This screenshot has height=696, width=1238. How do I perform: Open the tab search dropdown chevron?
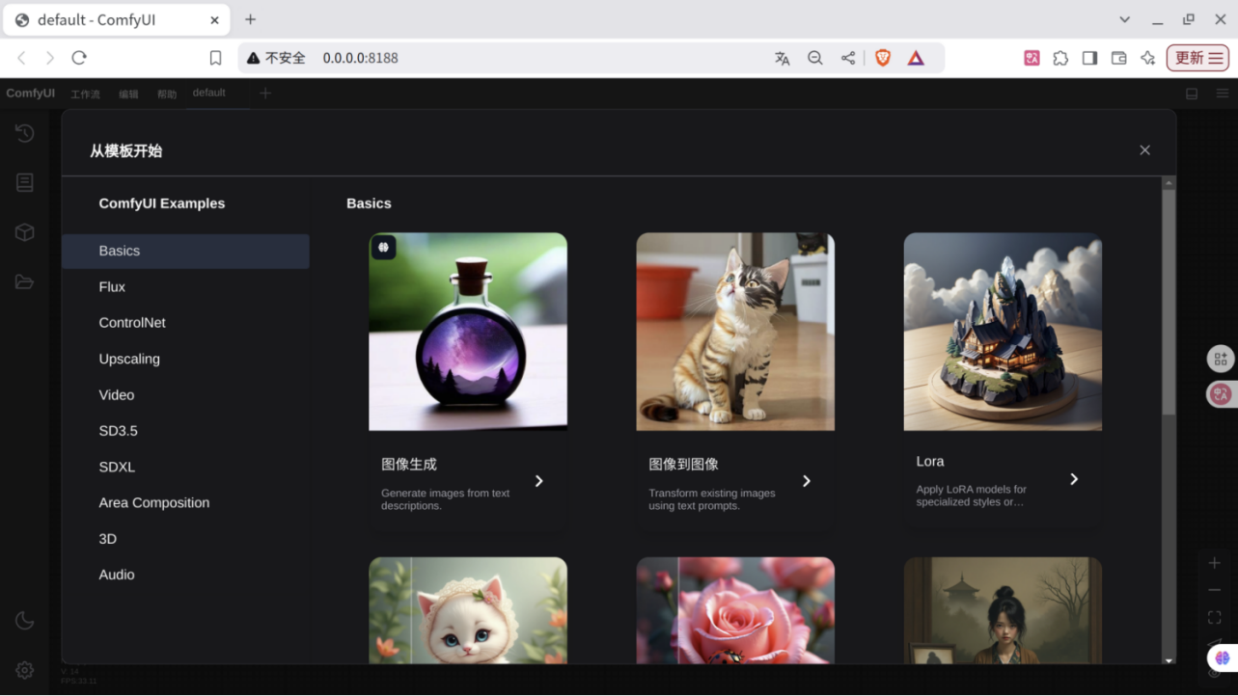click(x=1124, y=19)
